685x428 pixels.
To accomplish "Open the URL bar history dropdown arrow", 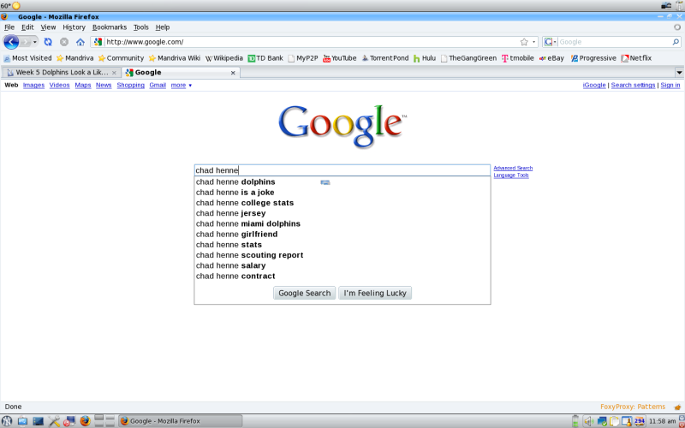I will (x=533, y=42).
